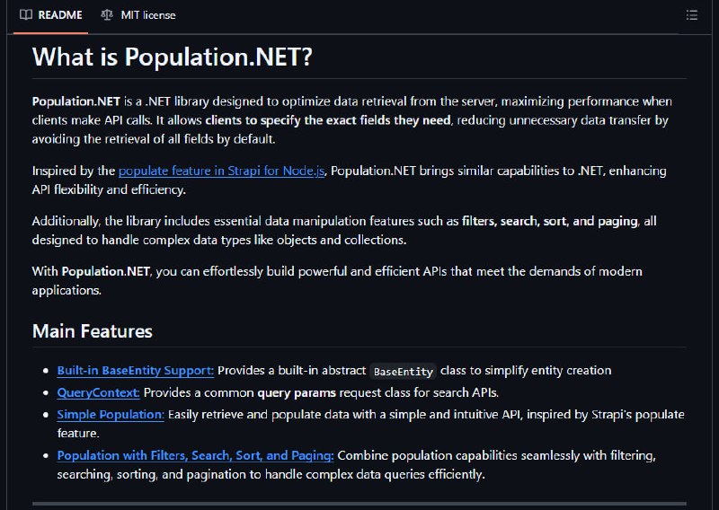Open the outline list icon
Screen dimensions: 719x510
691,15
